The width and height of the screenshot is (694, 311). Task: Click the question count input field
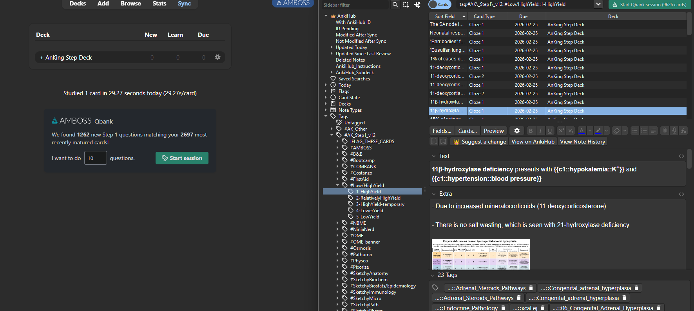(x=95, y=158)
